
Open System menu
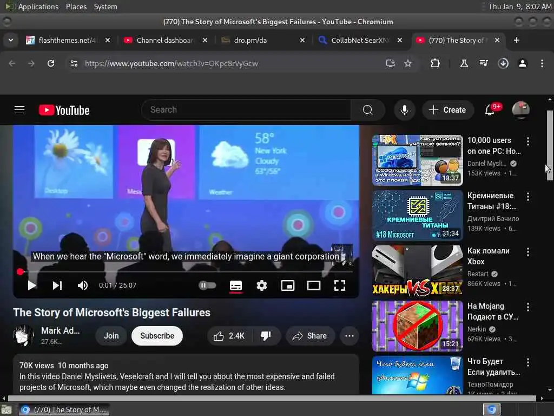(105, 6)
